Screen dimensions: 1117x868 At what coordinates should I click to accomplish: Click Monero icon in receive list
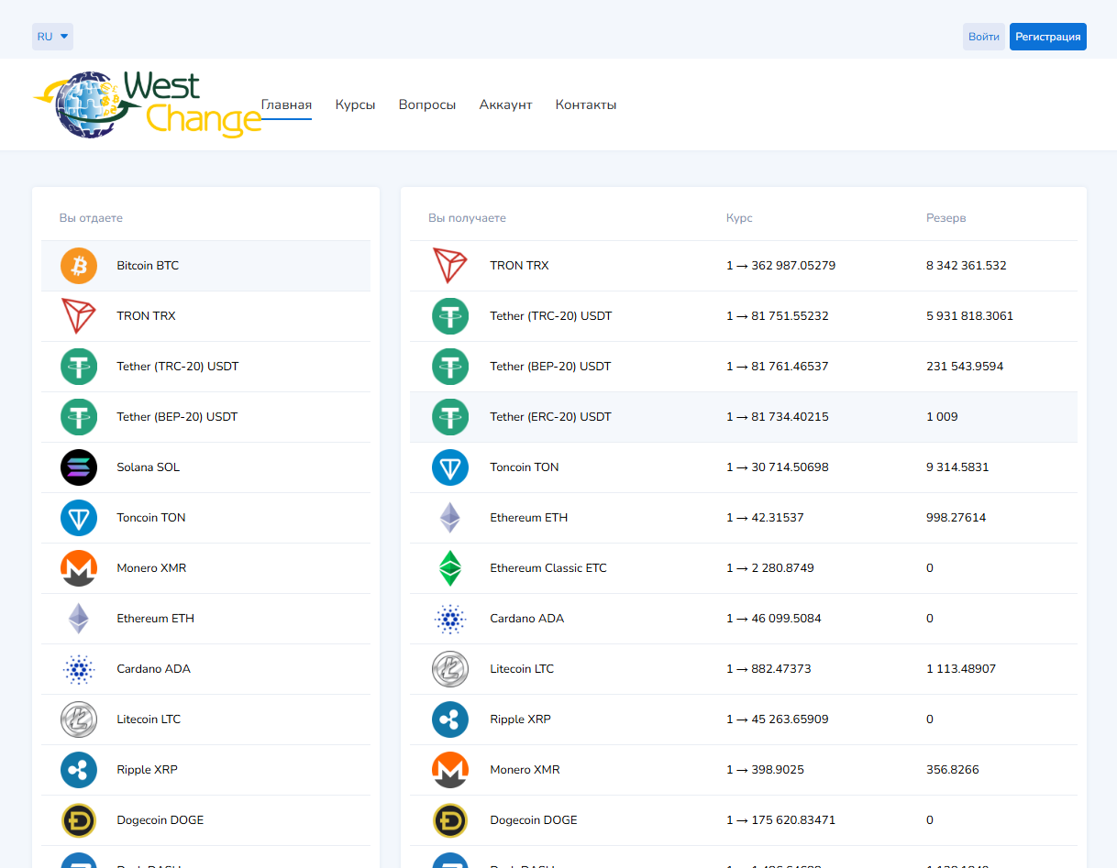[x=450, y=770]
